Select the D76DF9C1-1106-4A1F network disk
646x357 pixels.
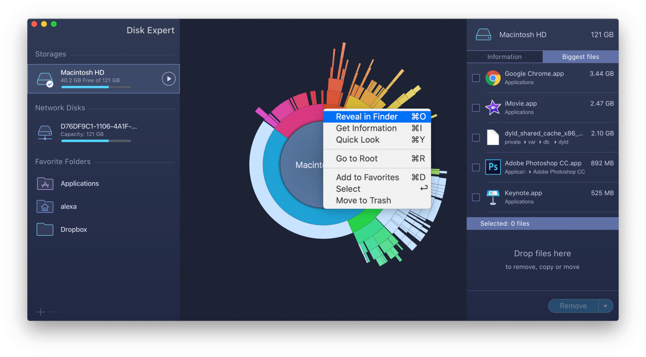click(x=103, y=133)
